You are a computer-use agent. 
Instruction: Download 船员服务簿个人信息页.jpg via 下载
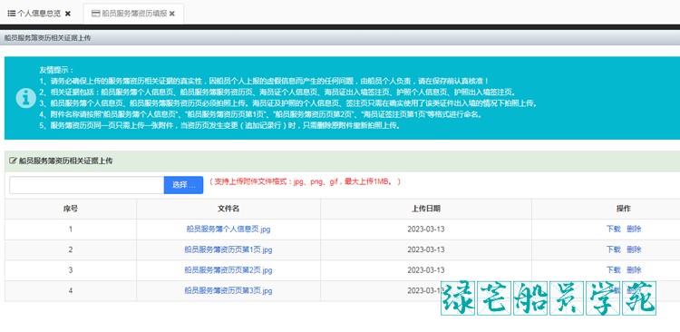(613, 229)
